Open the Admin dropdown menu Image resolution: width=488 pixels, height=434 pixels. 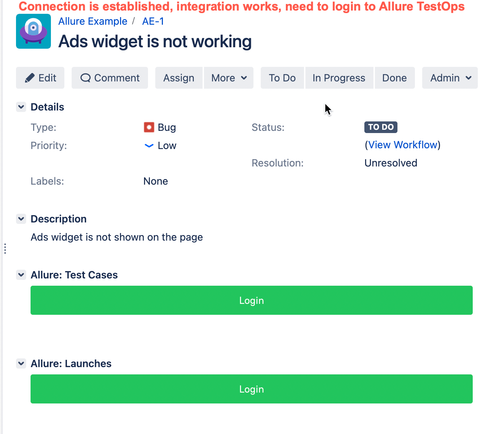450,78
